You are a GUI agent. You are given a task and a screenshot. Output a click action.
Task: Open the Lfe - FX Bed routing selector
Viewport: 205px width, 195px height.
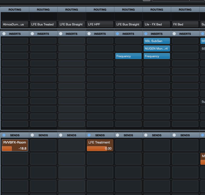pyautogui.click(x=157, y=25)
